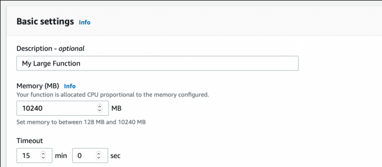Focus the Description field containing My Large Function
Viewport: 382px width, 167px height.
(x=158, y=64)
